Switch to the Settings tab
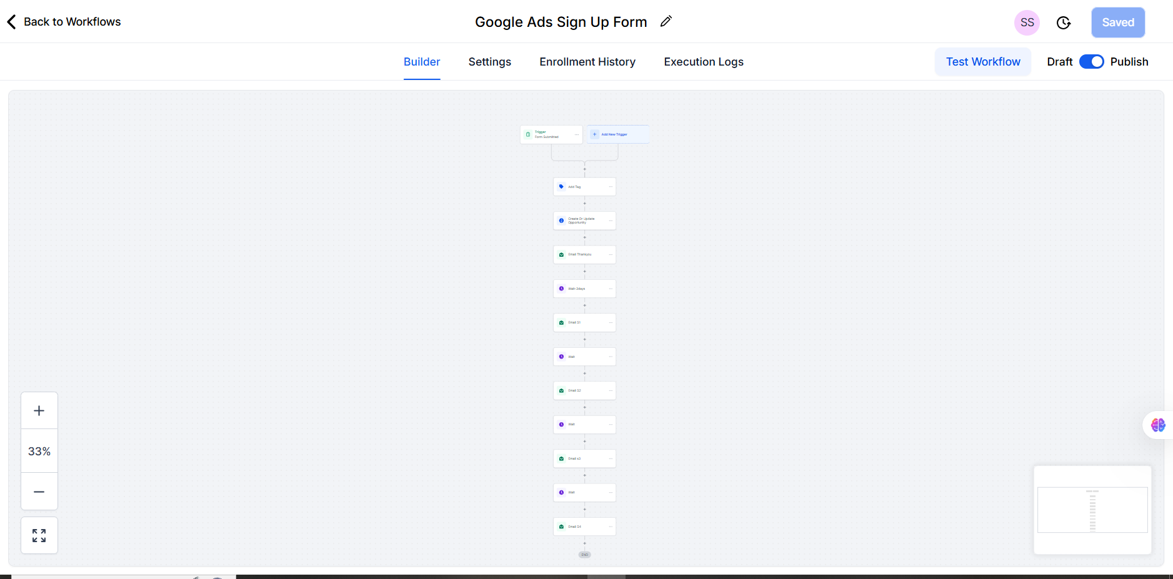Image resolution: width=1173 pixels, height=579 pixels. [489, 62]
